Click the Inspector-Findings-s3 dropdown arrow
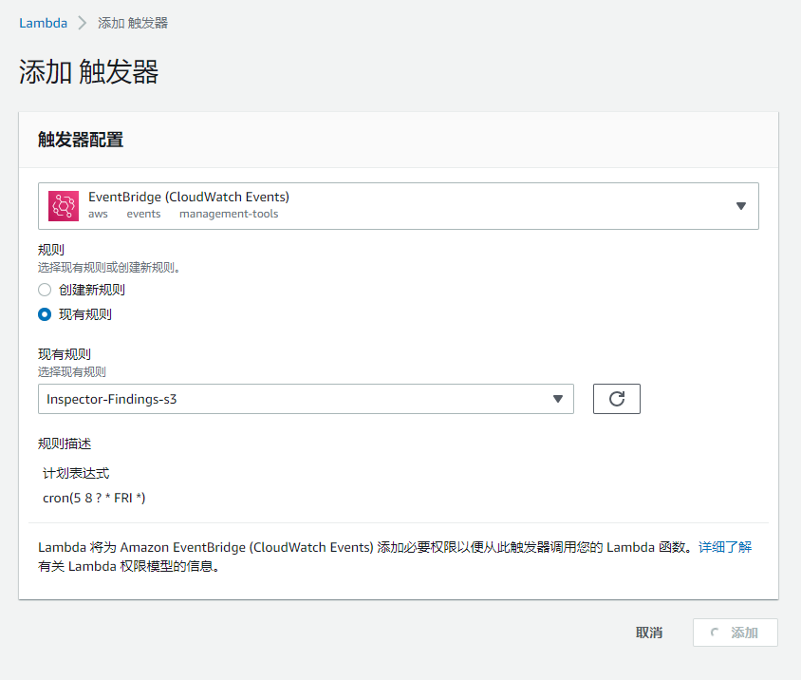801x680 pixels. click(558, 398)
